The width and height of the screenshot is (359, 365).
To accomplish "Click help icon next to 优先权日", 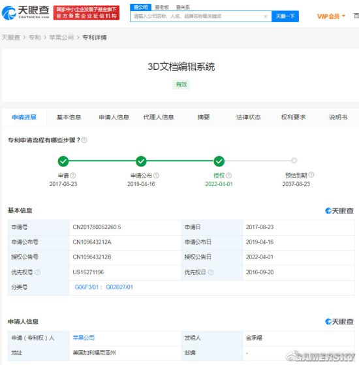I will 211,272.
